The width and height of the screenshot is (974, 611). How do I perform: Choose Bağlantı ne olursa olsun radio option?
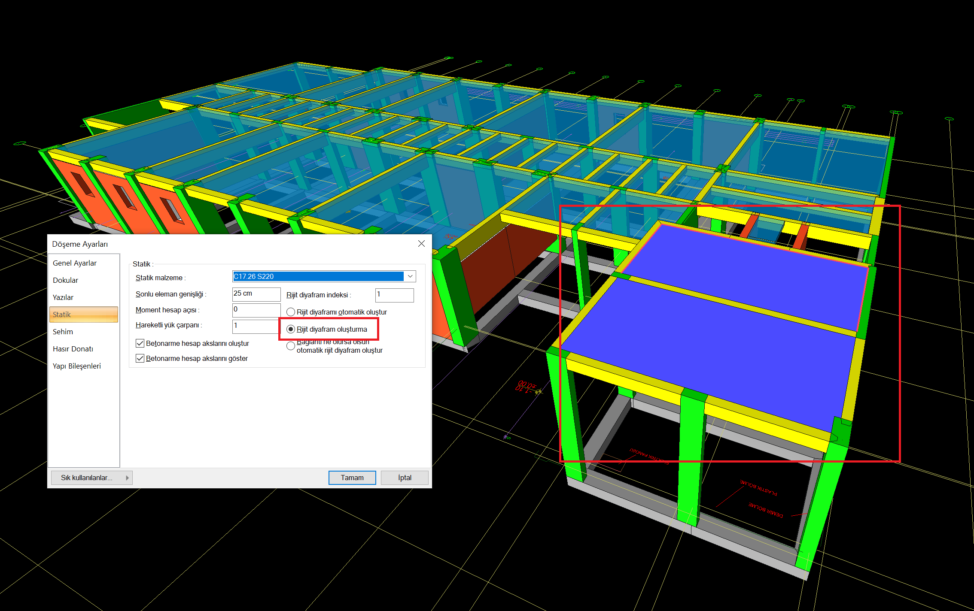291,346
